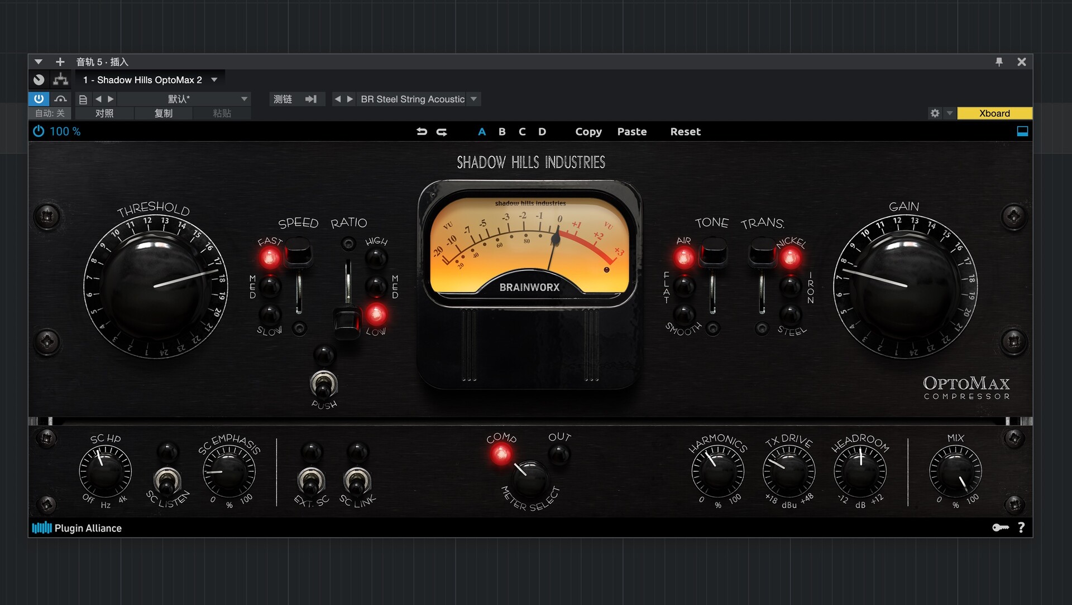Viewport: 1072px width, 605px height.
Task: Click the redo arrow icon
Action: click(x=442, y=132)
